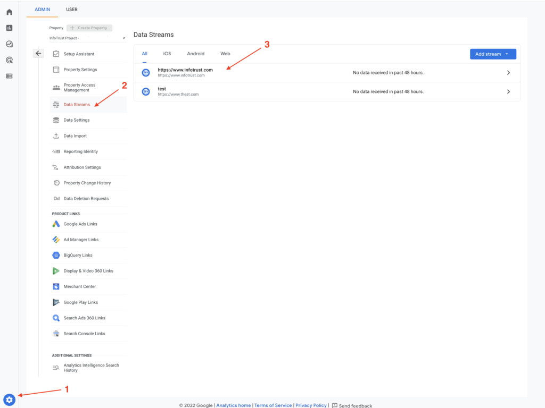
Task: Select the iOS streams tab
Action: click(167, 54)
